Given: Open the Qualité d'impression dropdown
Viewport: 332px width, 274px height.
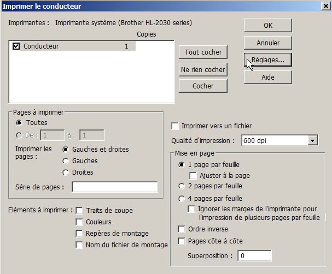Looking at the screenshot, I should coord(312,141).
